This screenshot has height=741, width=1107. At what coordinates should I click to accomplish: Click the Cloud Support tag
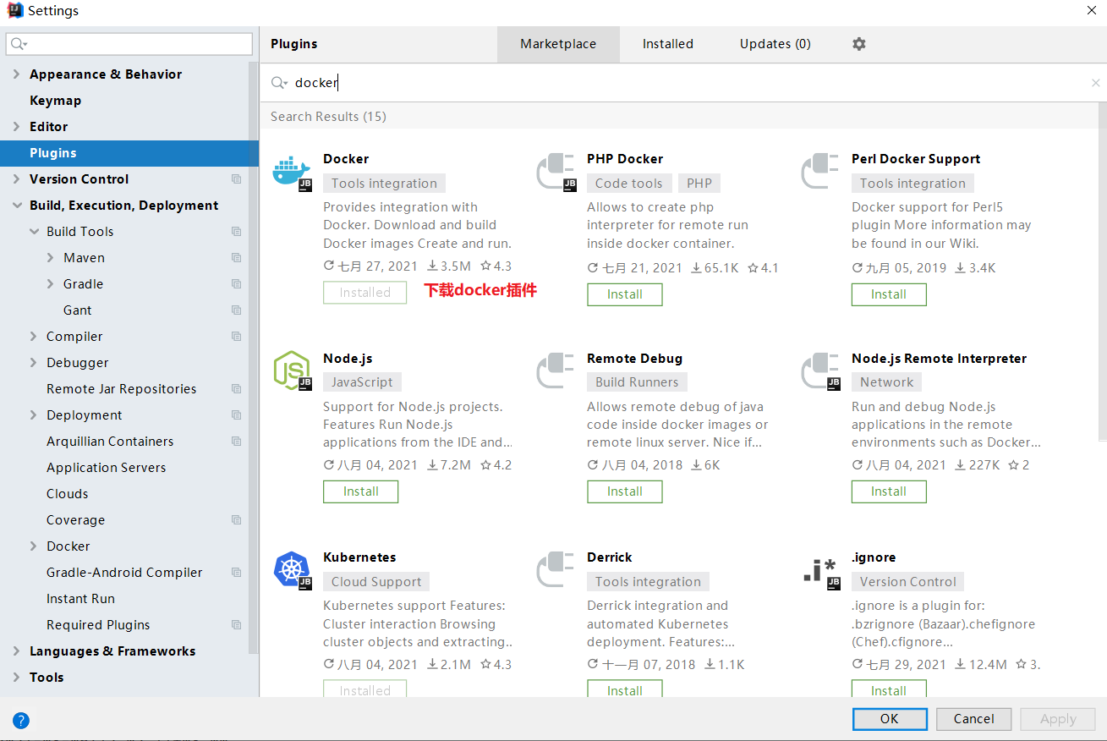(x=376, y=582)
